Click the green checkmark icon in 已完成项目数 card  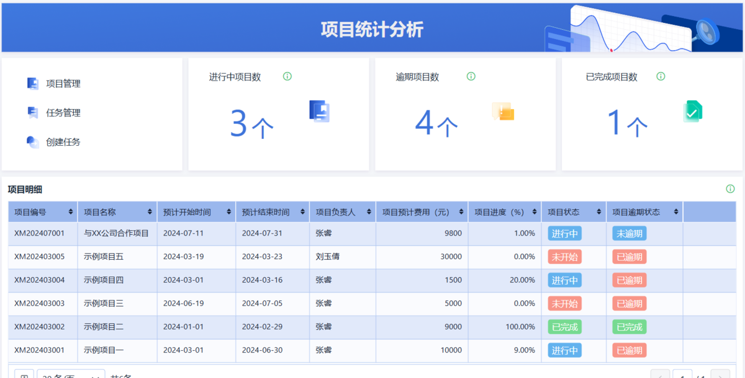pos(693,111)
